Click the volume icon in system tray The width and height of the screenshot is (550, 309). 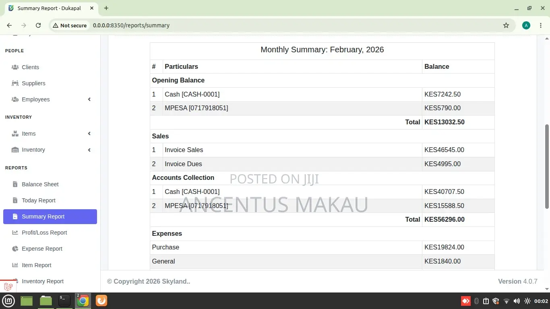coord(517,301)
